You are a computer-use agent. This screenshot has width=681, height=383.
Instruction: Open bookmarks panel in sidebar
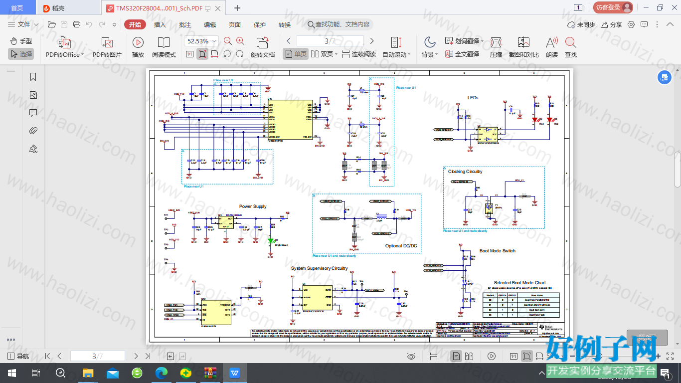33,77
